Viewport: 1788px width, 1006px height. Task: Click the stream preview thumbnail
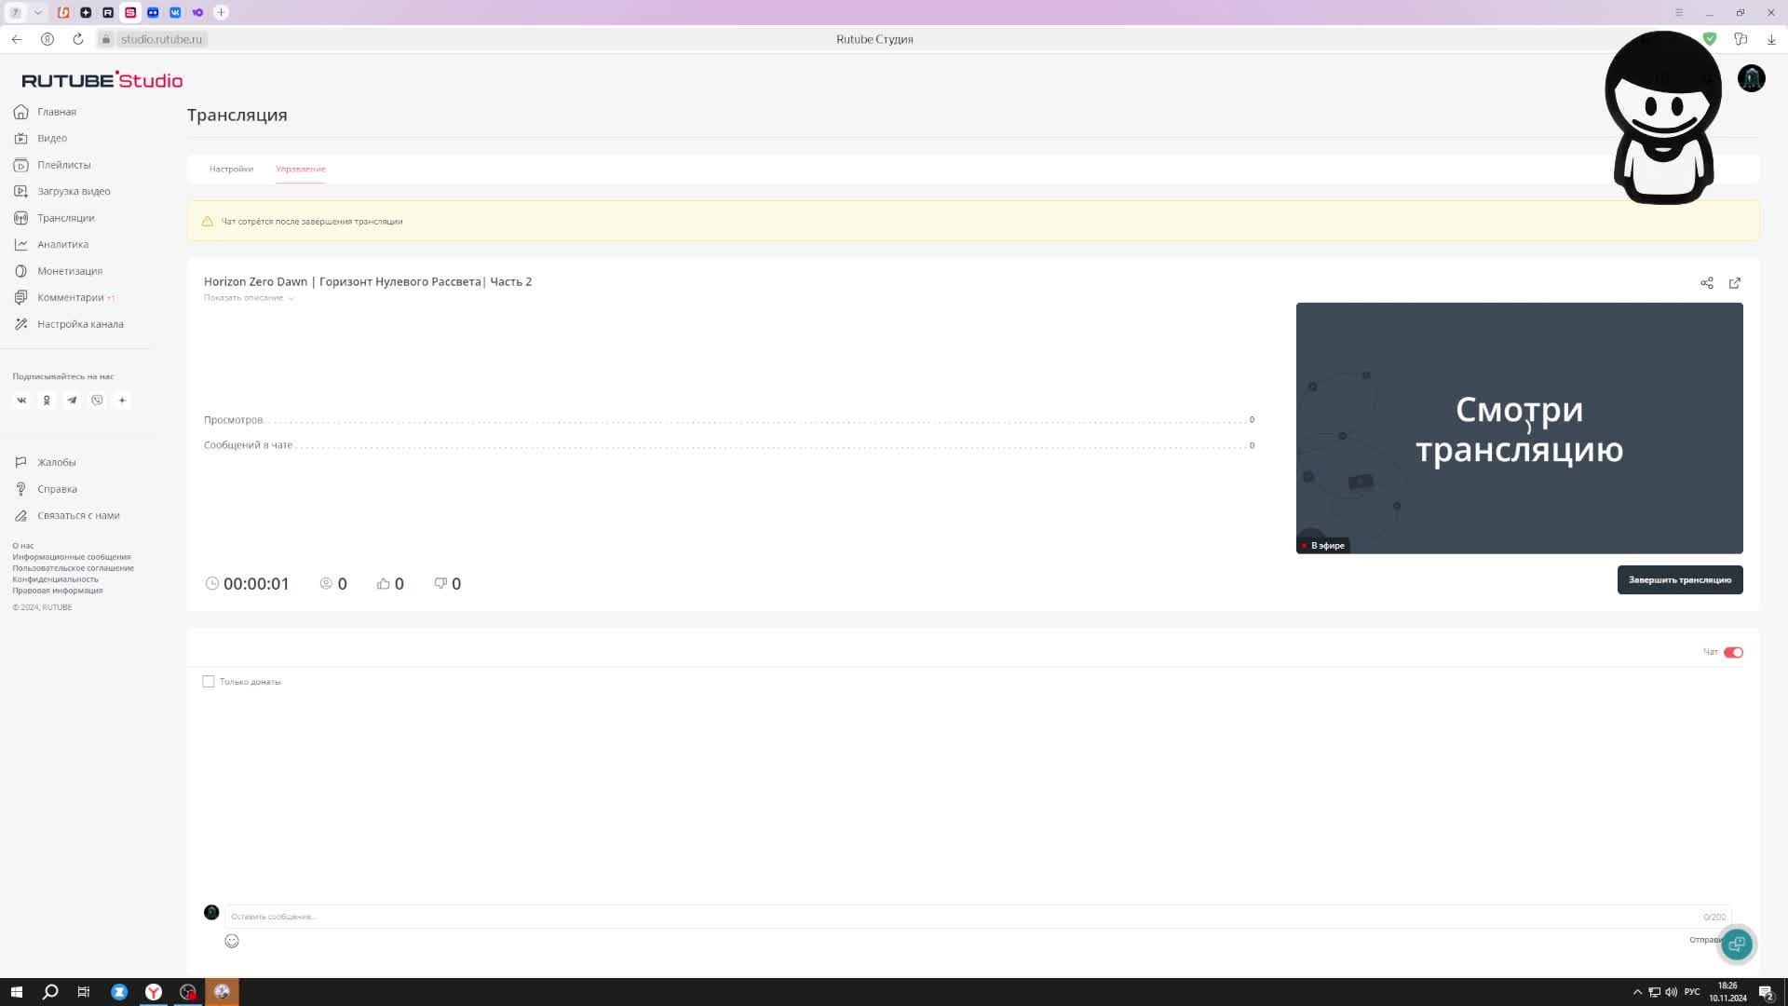point(1519,428)
